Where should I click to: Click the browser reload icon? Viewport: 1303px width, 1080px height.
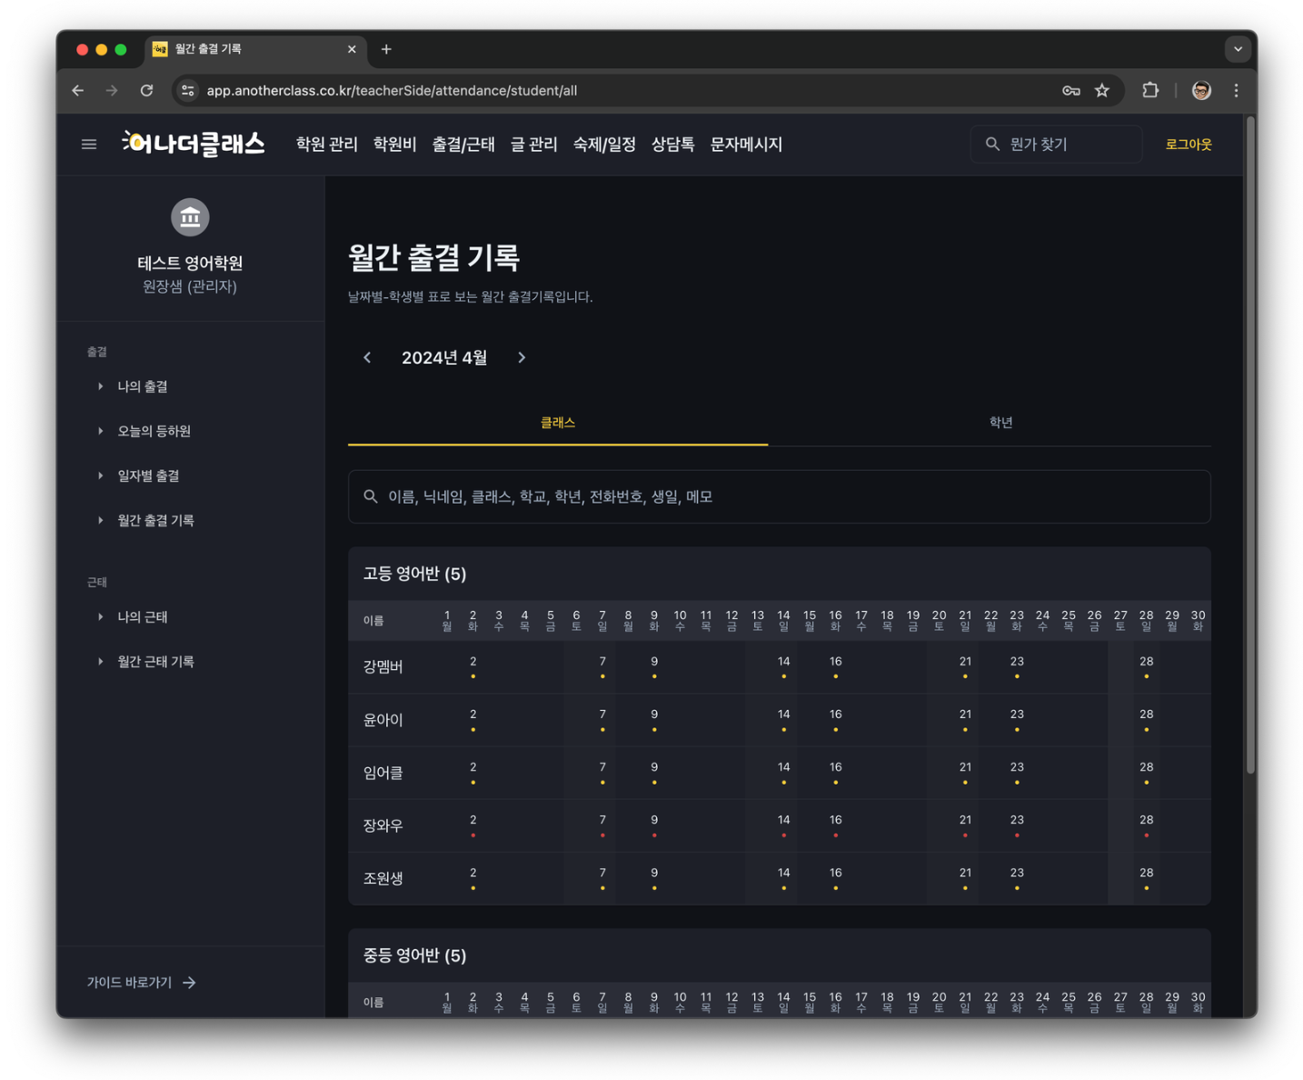pyautogui.click(x=146, y=90)
